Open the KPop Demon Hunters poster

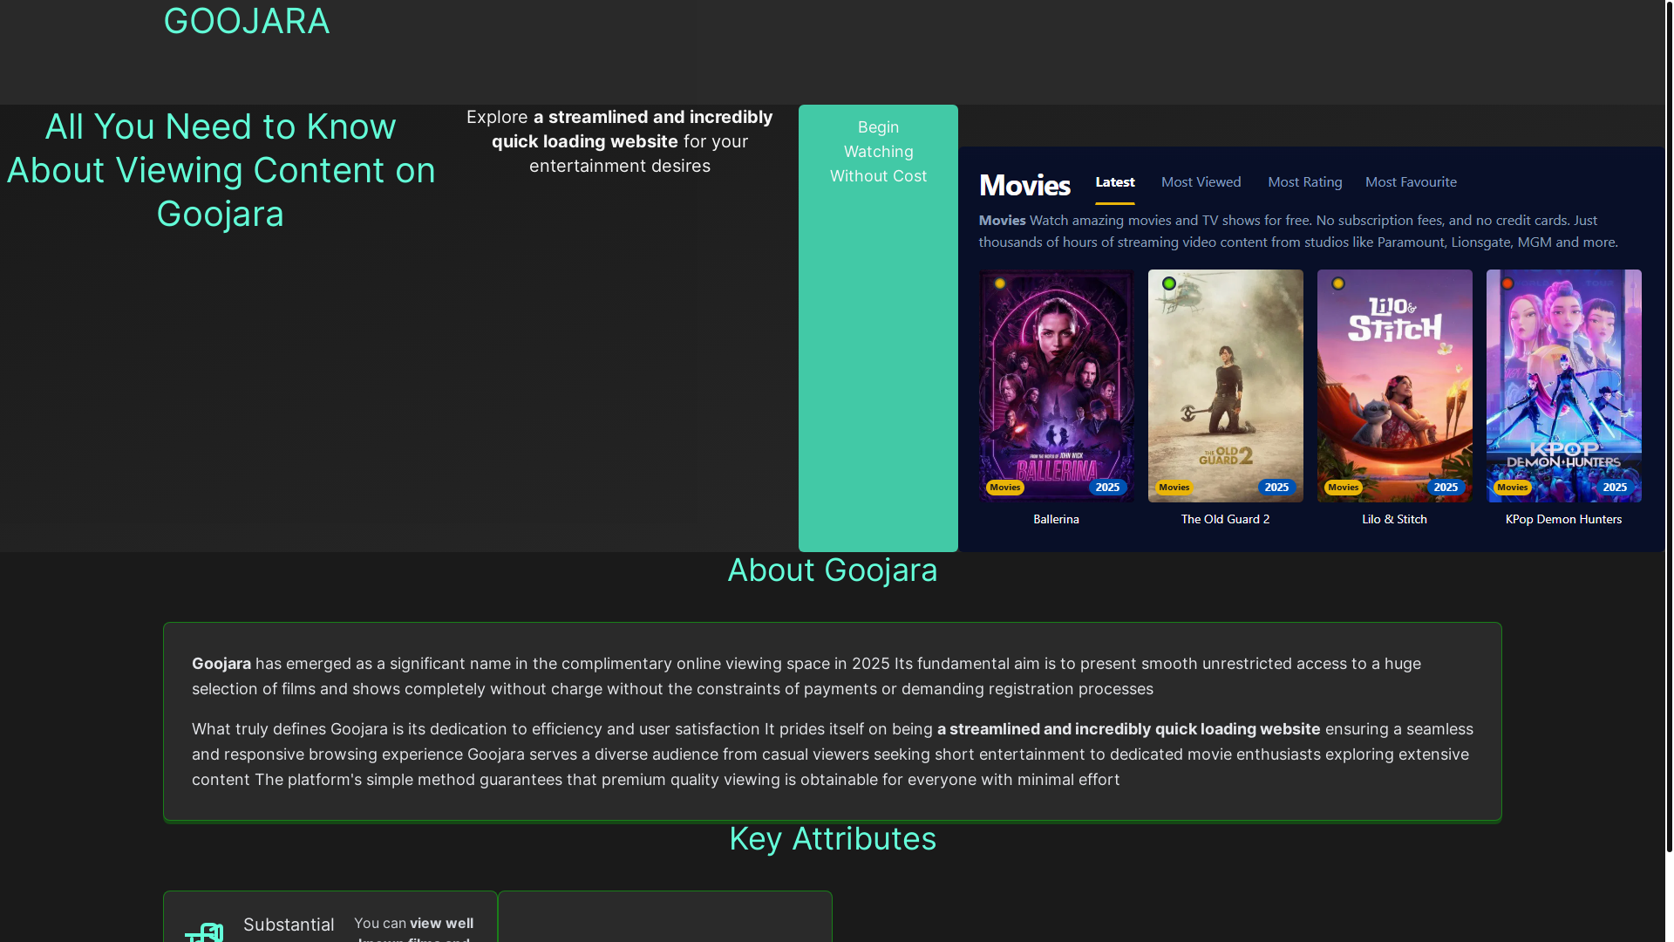(x=1563, y=386)
